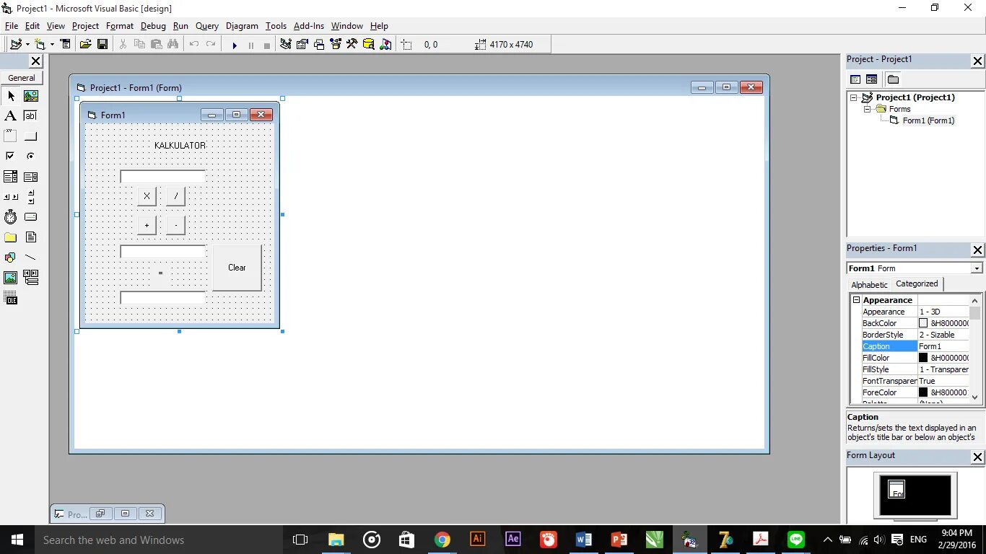Click View Code in the Project panel
Viewport: 986px width, 554px height.
pyautogui.click(x=855, y=79)
